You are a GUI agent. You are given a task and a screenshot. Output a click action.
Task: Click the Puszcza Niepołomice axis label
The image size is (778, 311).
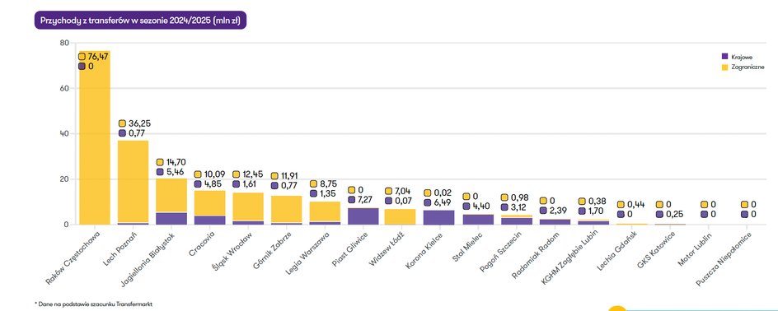[x=724, y=258]
